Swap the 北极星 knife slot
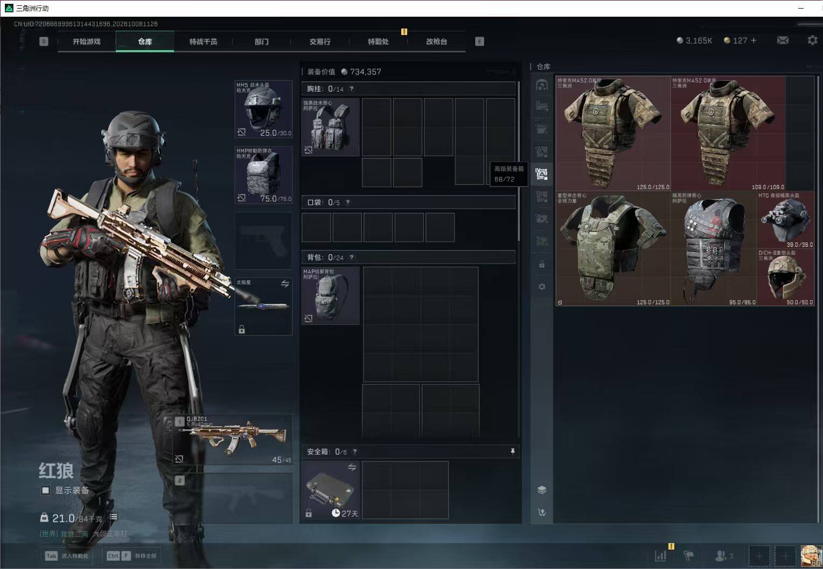The height and width of the screenshot is (569, 823). pos(285,284)
